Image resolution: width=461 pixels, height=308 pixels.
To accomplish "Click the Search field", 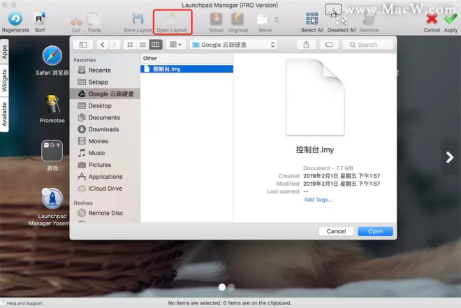I will point(367,45).
